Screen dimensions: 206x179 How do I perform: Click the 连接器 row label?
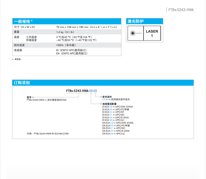(x=18, y=50)
